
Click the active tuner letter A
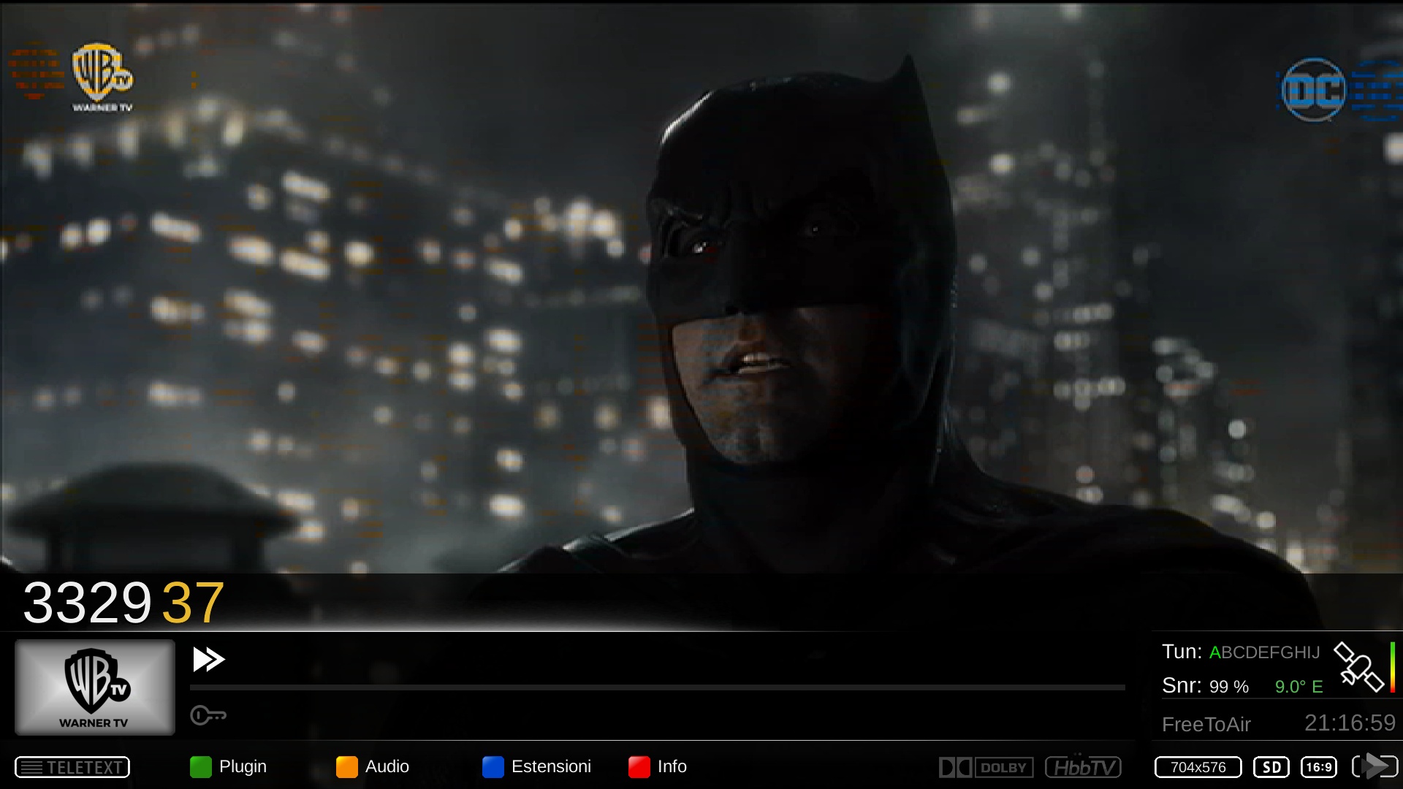[x=1215, y=652]
